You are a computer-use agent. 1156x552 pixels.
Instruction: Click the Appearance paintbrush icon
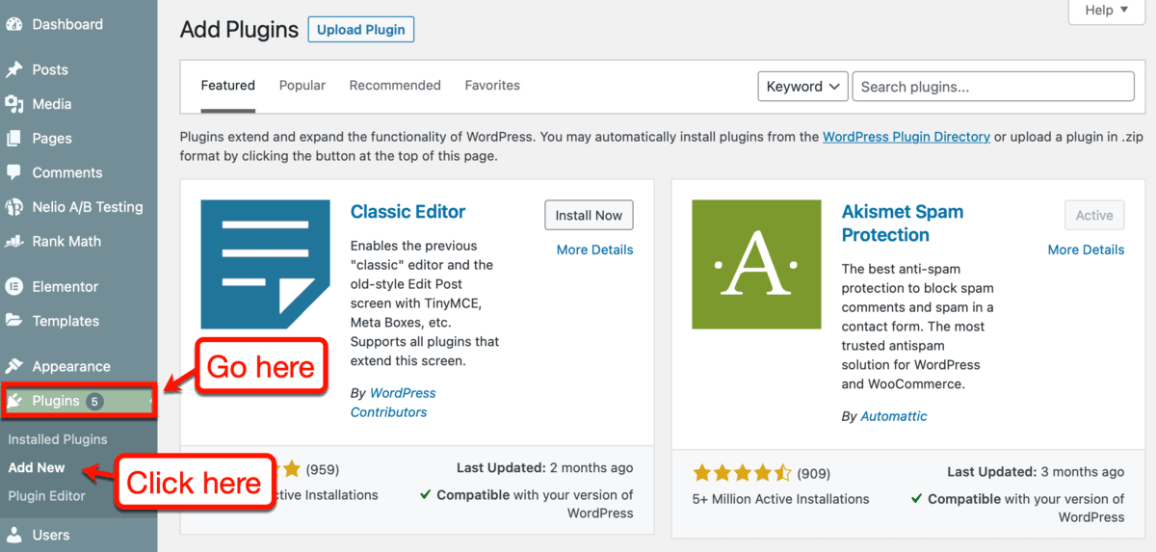(x=13, y=366)
